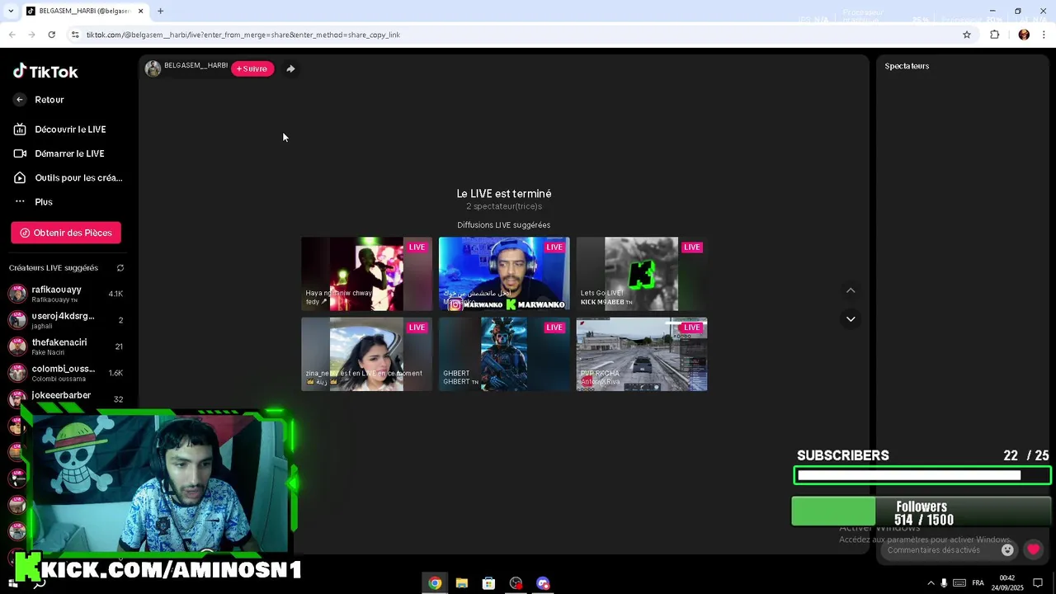Click 'Le LIVE est terminé' text
Screen dimensions: 1056x594
click(504, 194)
